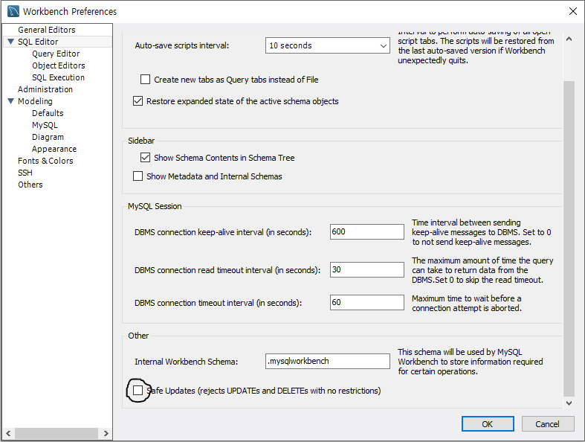The height and width of the screenshot is (442, 585).
Task: Select Administration in the preferences tree
Action: (x=45, y=89)
